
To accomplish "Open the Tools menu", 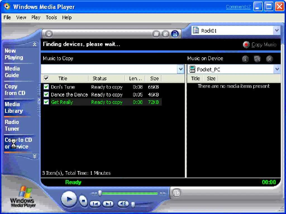I will 51,18.
